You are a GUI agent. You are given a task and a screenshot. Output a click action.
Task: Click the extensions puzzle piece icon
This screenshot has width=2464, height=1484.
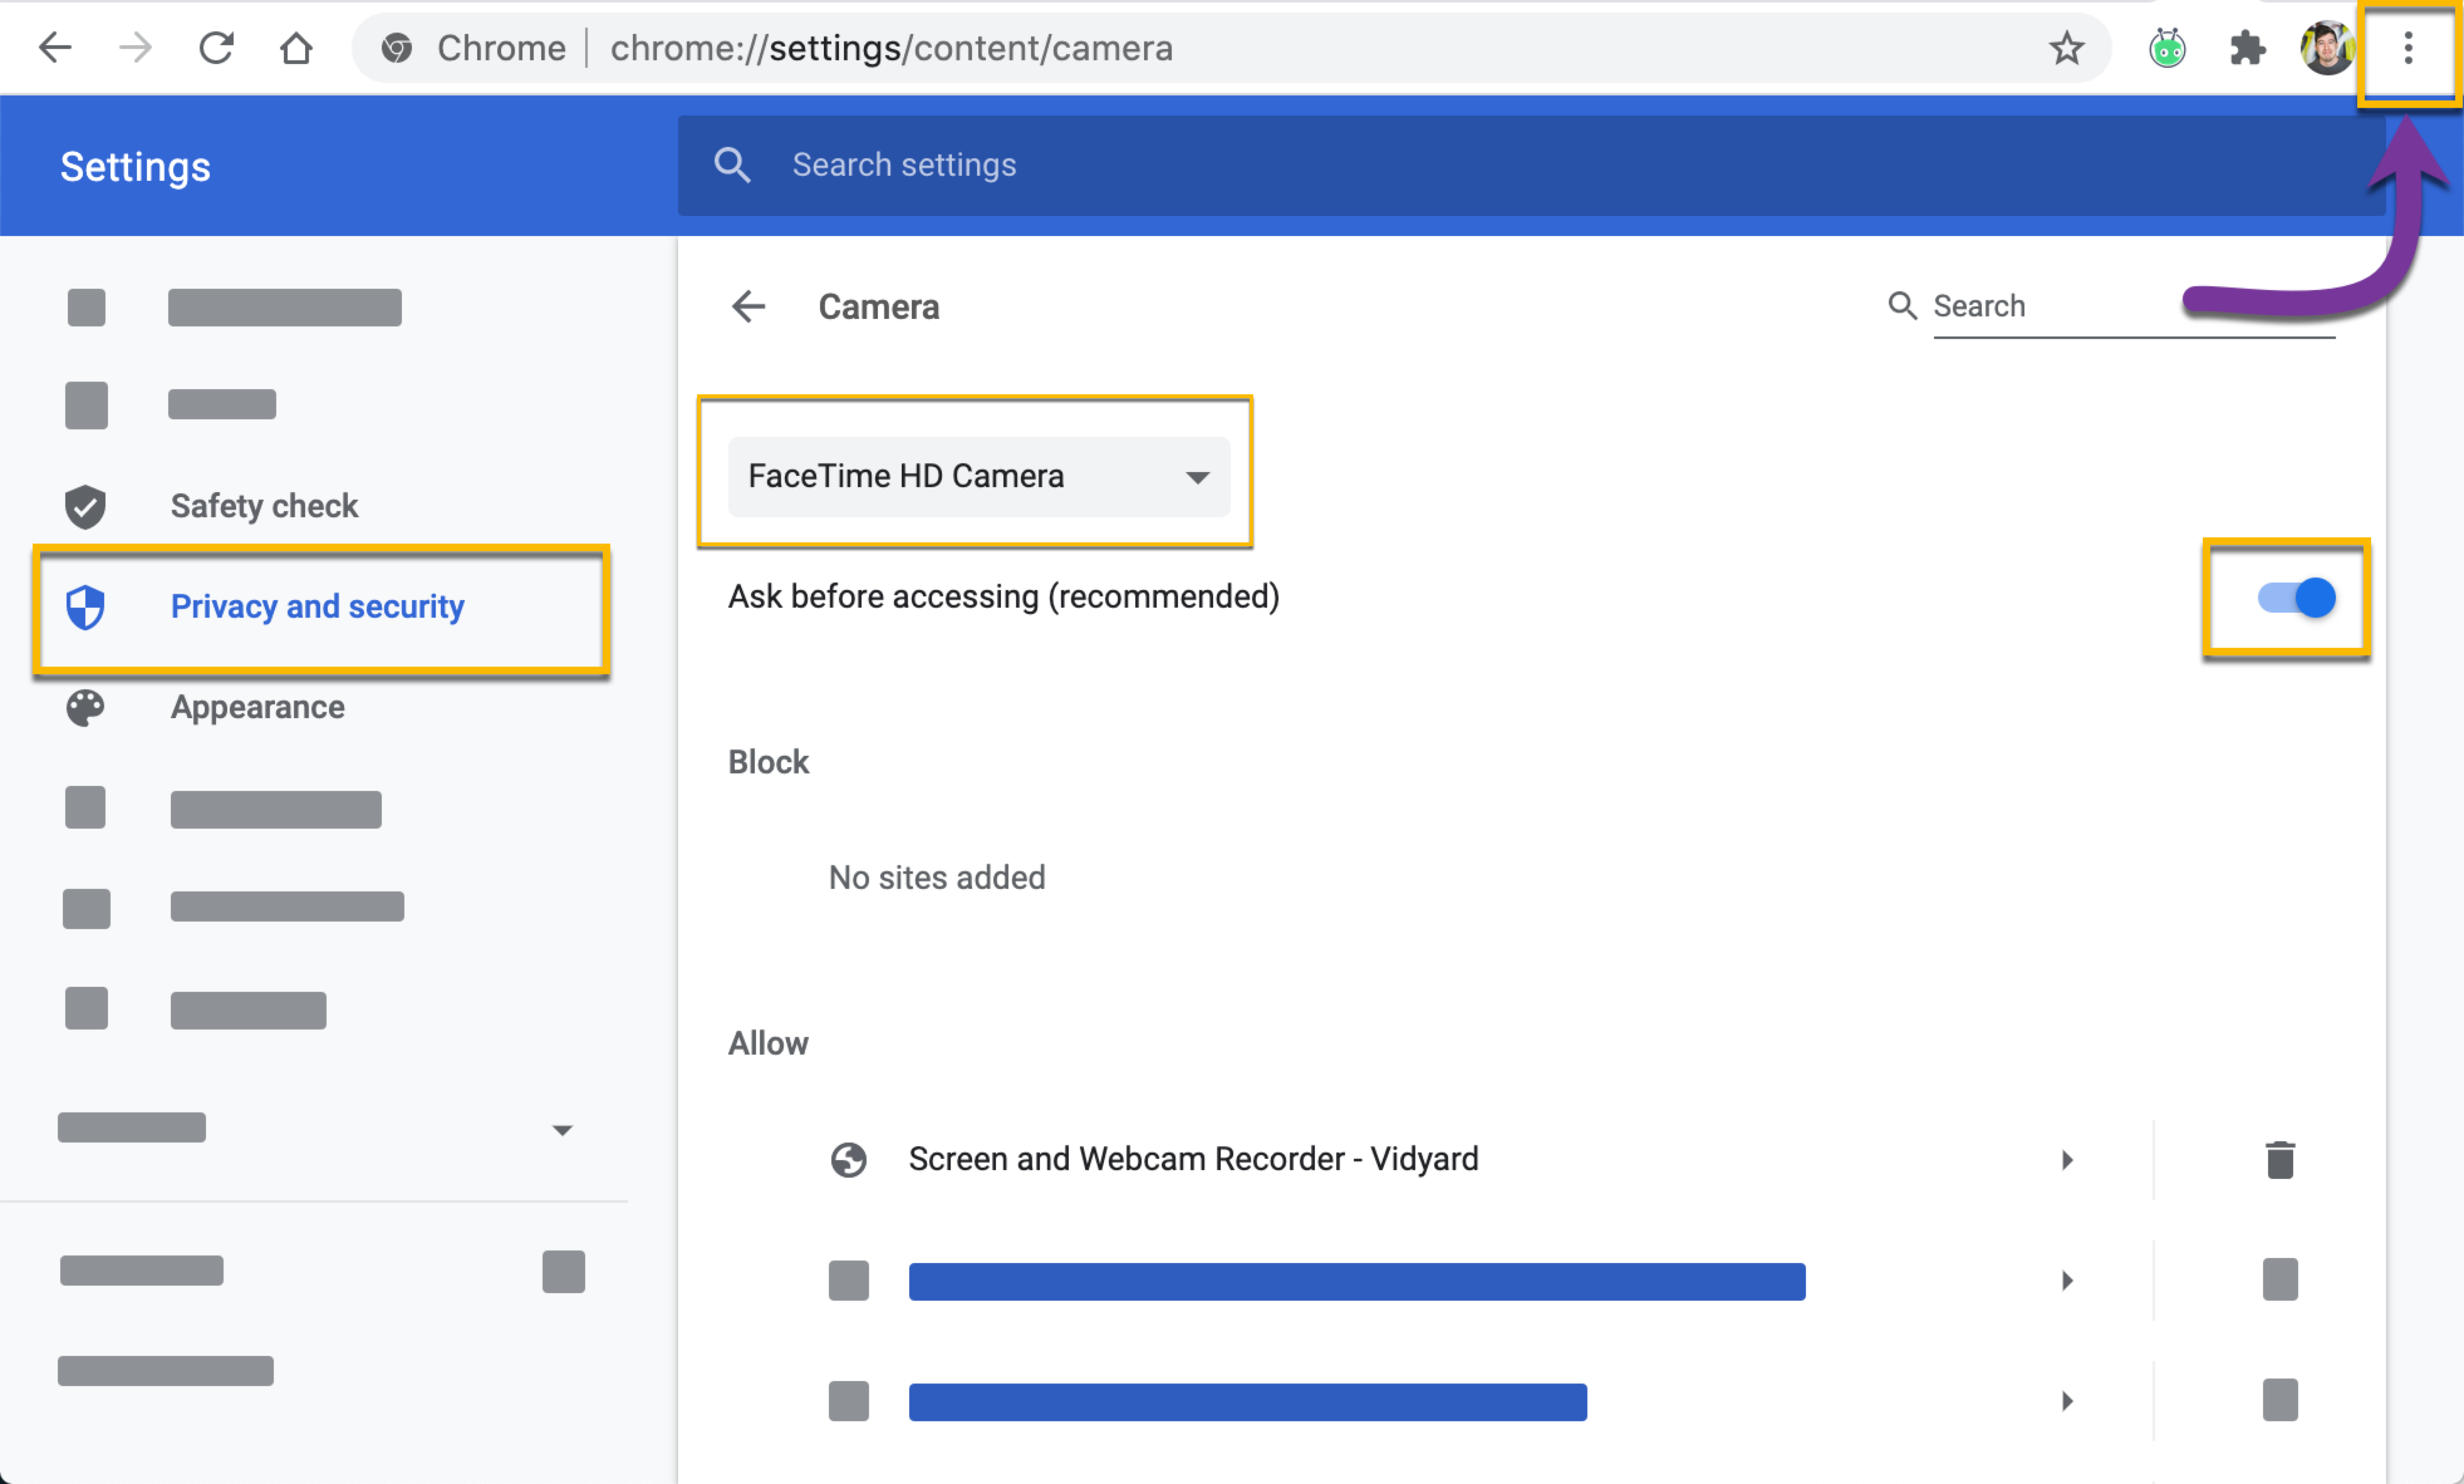(2247, 48)
